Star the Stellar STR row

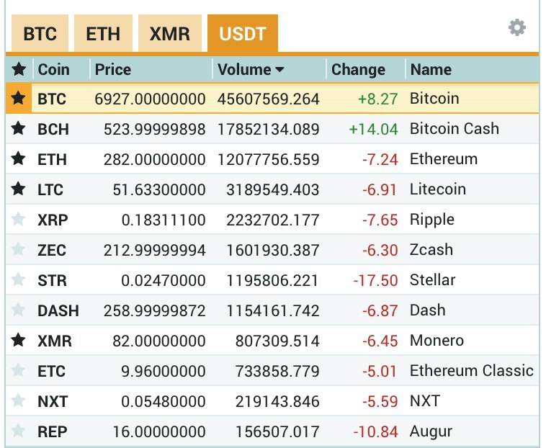point(18,280)
